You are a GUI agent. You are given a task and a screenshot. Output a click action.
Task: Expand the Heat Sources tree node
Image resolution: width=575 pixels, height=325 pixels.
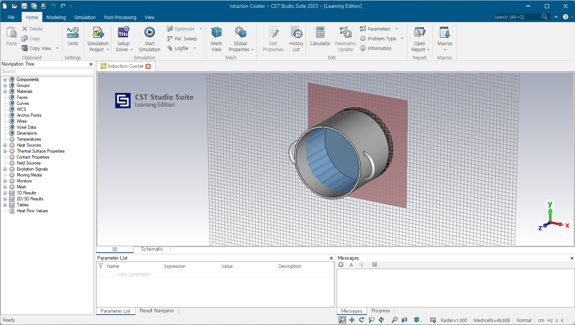pos(5,145)
